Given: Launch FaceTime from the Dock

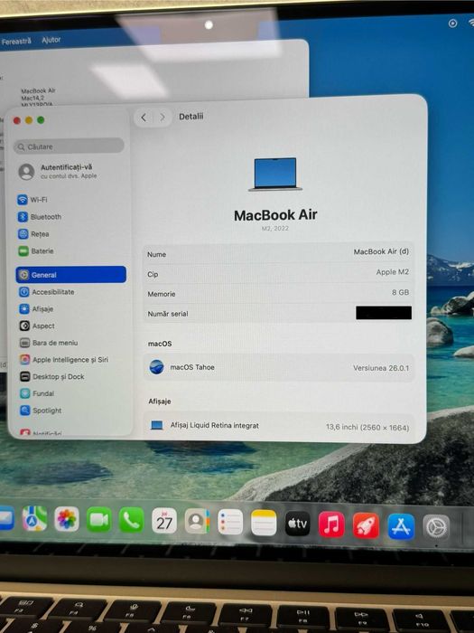Looking at the screenshot, I should pos(98,520).
